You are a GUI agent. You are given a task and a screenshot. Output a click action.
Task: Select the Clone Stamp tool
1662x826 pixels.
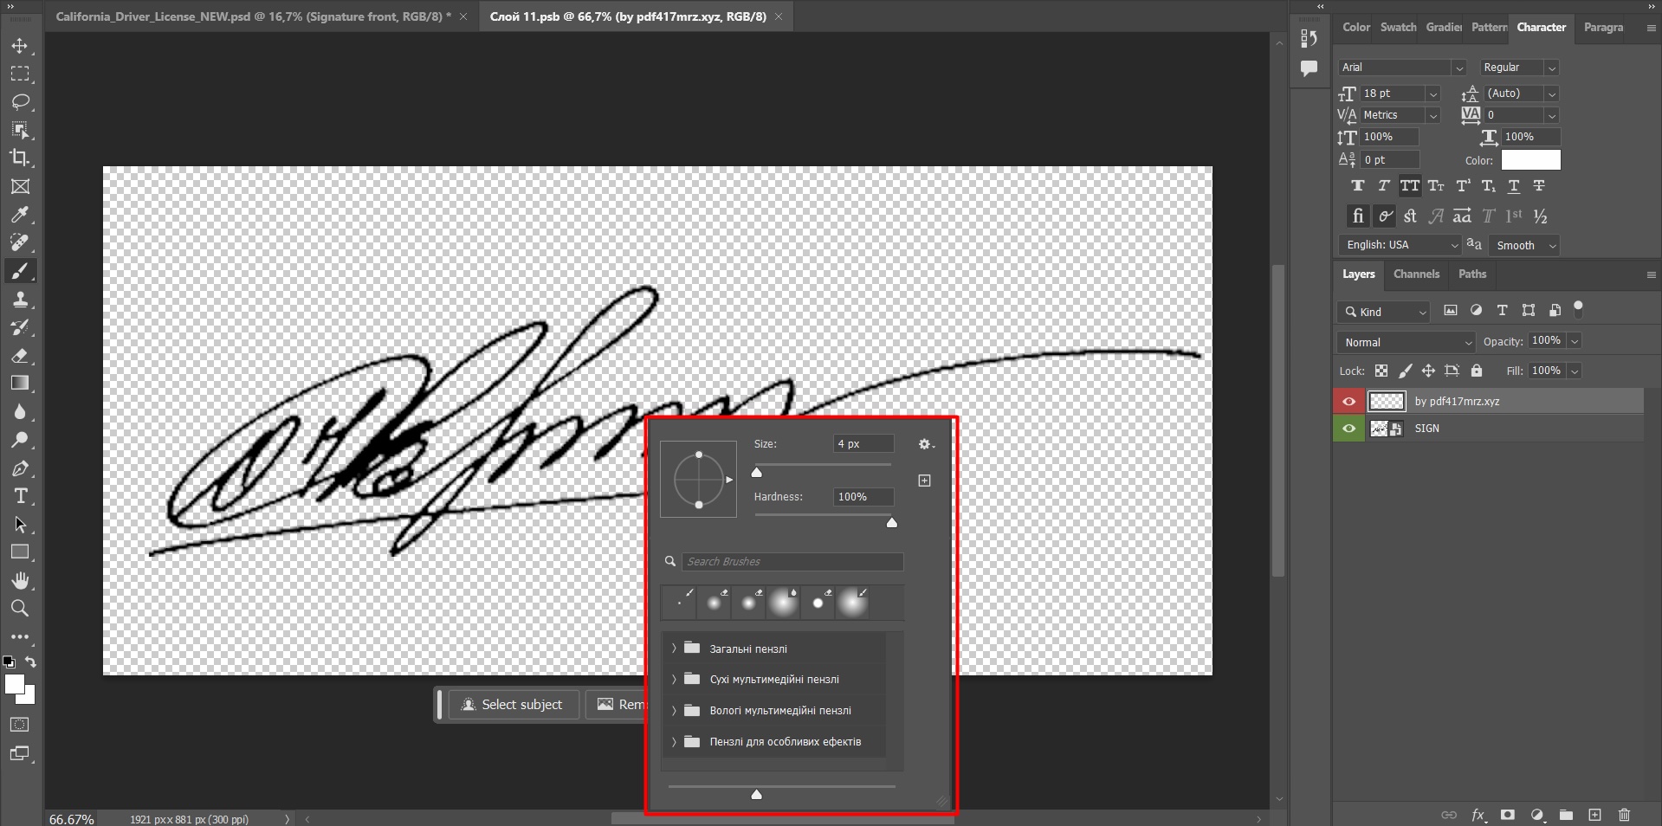(x=21, y=300)
